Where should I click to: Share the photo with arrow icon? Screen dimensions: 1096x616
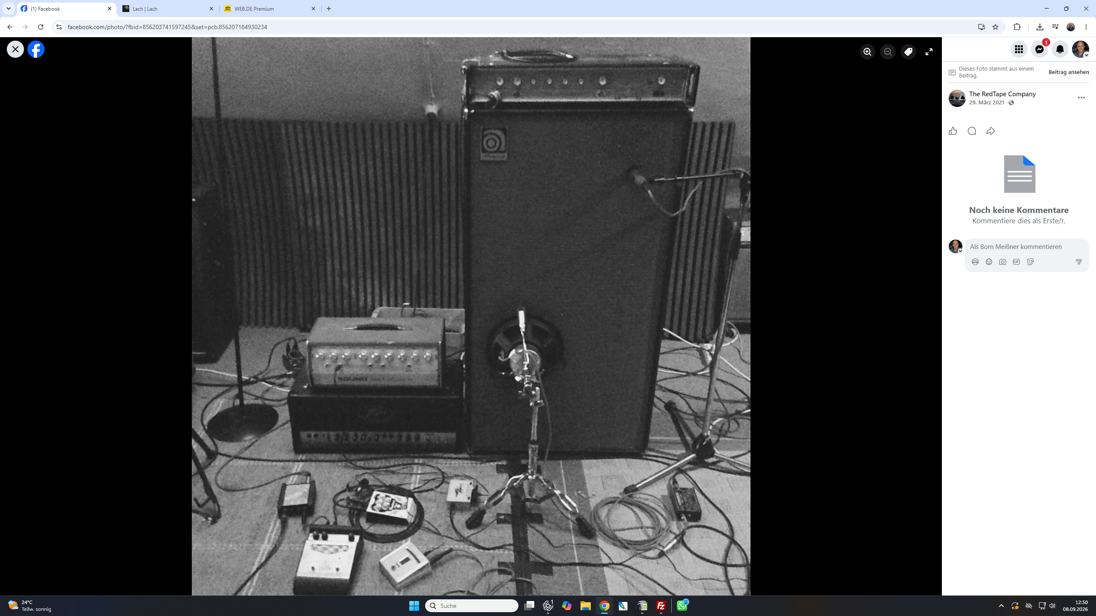pyautogui.click(x=991, y=131)
